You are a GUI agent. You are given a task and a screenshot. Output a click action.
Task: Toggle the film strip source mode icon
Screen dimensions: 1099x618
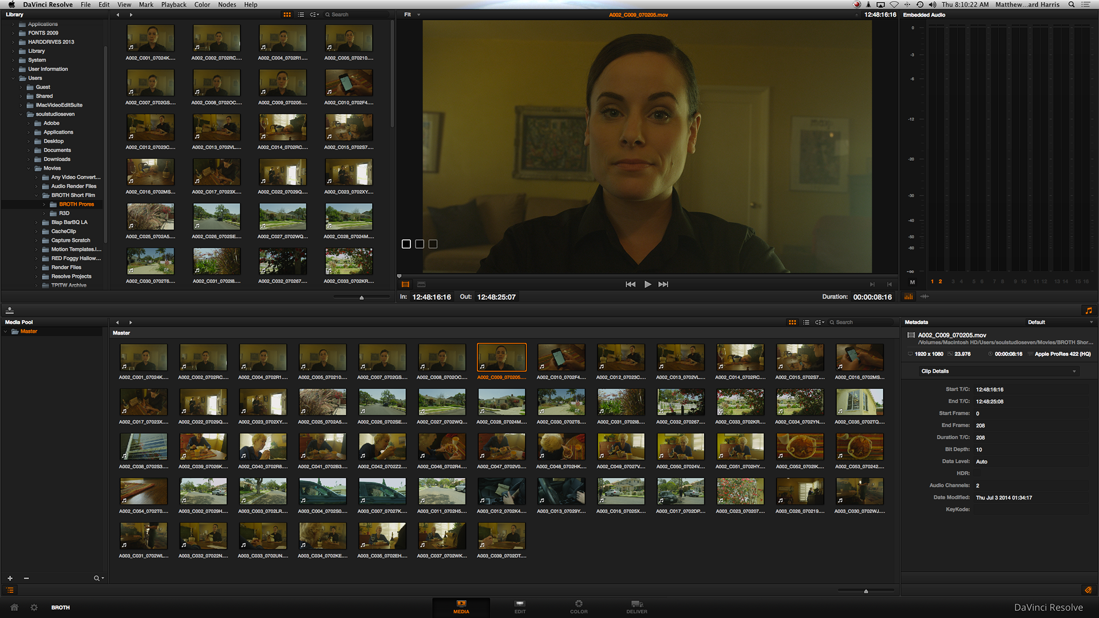point(405,284)
